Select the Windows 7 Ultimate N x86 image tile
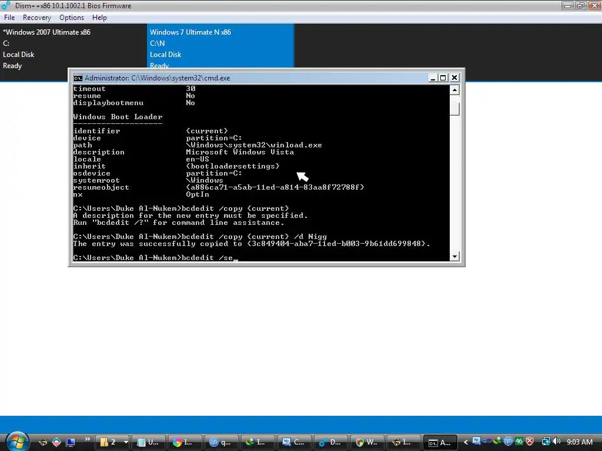Viewport: 602px width, 451px height. coord(220,46)
